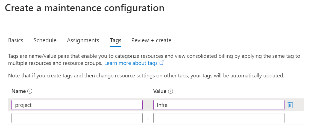
Task: Click the Create a maintenance configuration title
Action: pos(84,8)
